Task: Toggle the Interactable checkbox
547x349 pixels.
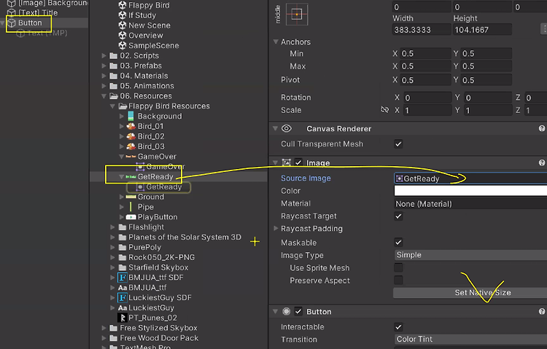Action: click(x=398, y=327)
